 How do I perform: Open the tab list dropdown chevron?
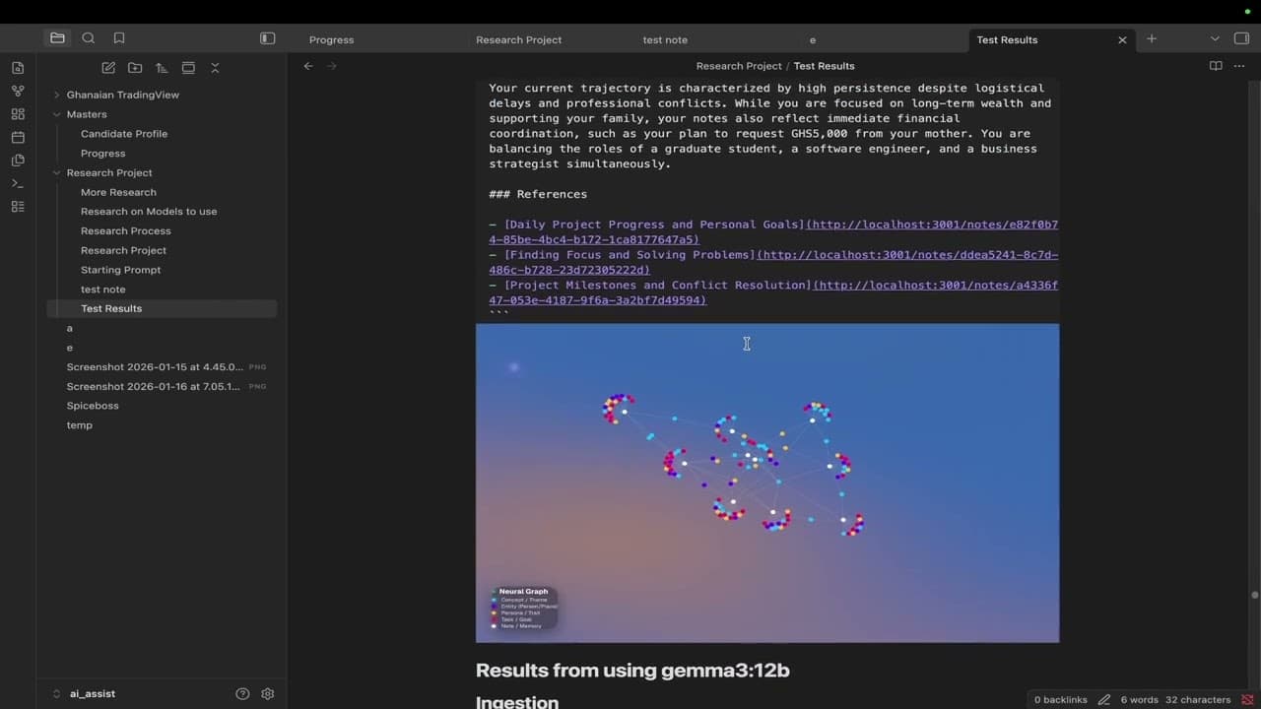click(1215, 38)
